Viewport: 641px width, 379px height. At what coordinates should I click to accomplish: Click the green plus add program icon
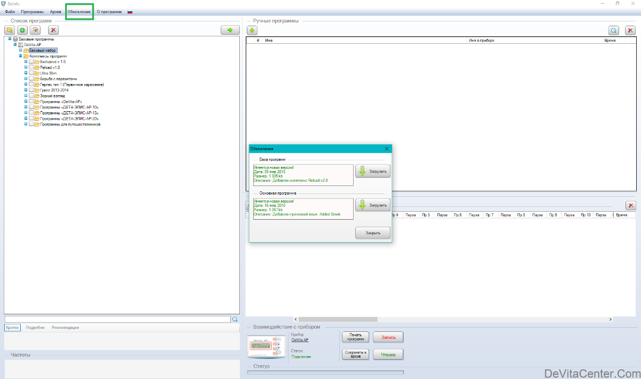(x=22, y=30)
